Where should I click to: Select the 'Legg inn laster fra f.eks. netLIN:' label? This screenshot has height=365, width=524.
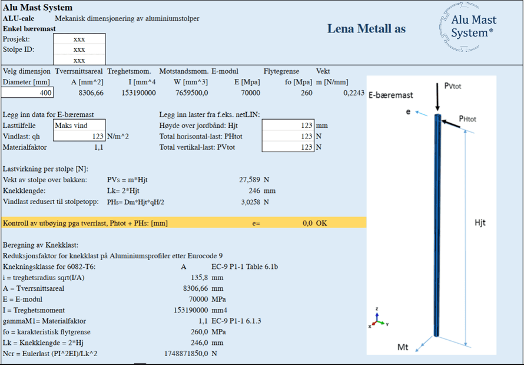pyautogui.click(x=210, y=115)
